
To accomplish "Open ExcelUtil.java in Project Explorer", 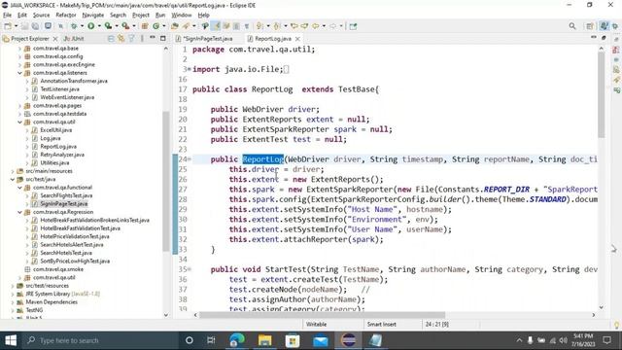I will click(56, 130).
